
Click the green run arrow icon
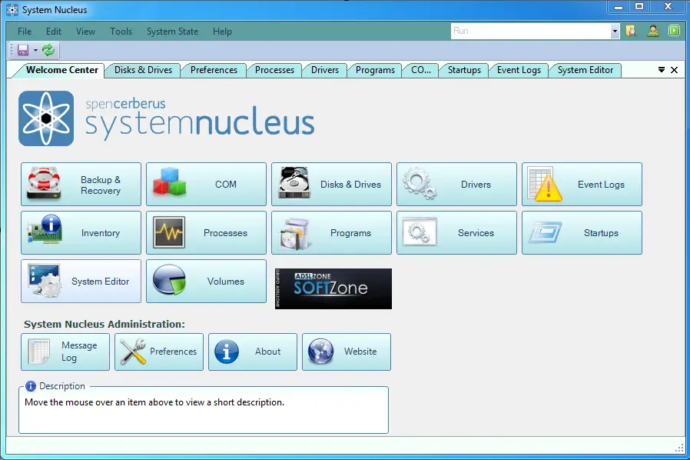[674, 31]
